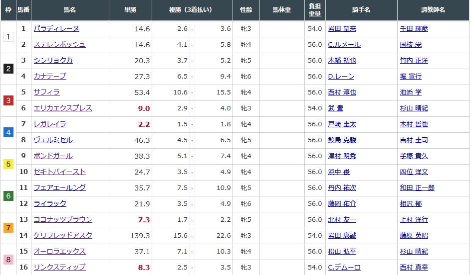This screenshot has height=275, width=472.
Task: Click jockey C.ルメール link
Action: point(344,45)
